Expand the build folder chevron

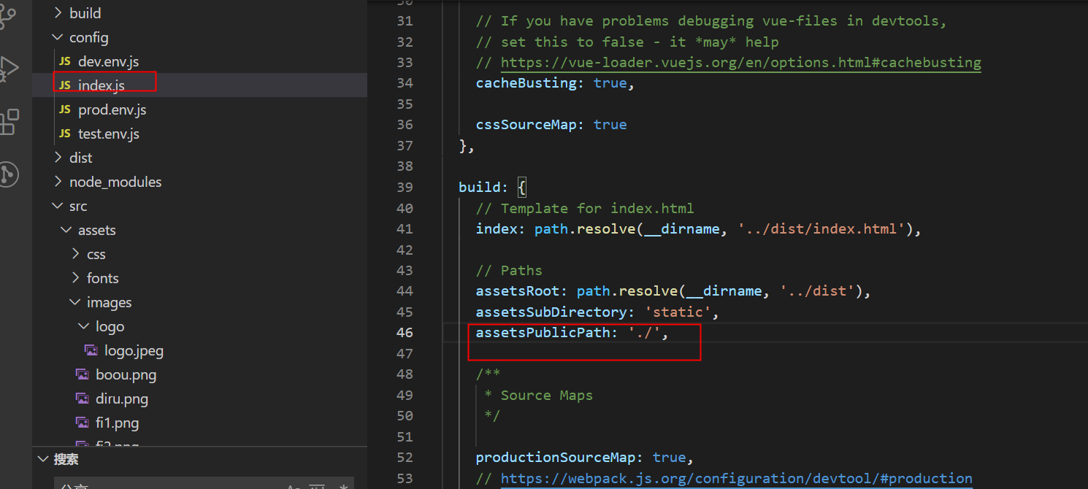point(58,13)
